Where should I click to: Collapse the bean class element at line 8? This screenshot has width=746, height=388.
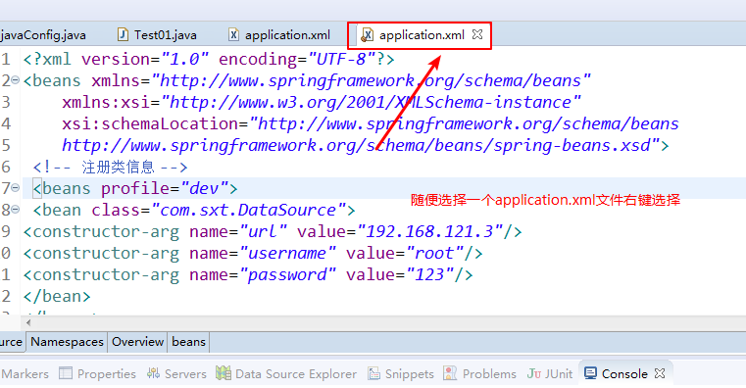pyautogui.click(x=16, y=210)
